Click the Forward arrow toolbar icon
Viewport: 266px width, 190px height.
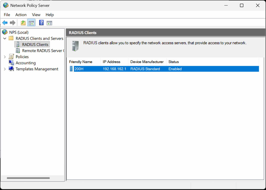pos(12,23)
